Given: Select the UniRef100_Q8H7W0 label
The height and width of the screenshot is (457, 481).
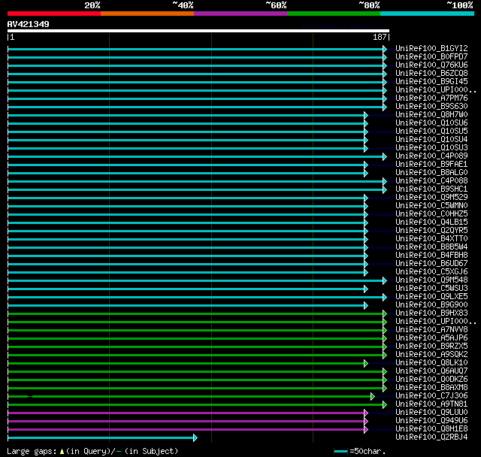Looking at the screenshot, I should pyautogui.click(x=431, y=115).
